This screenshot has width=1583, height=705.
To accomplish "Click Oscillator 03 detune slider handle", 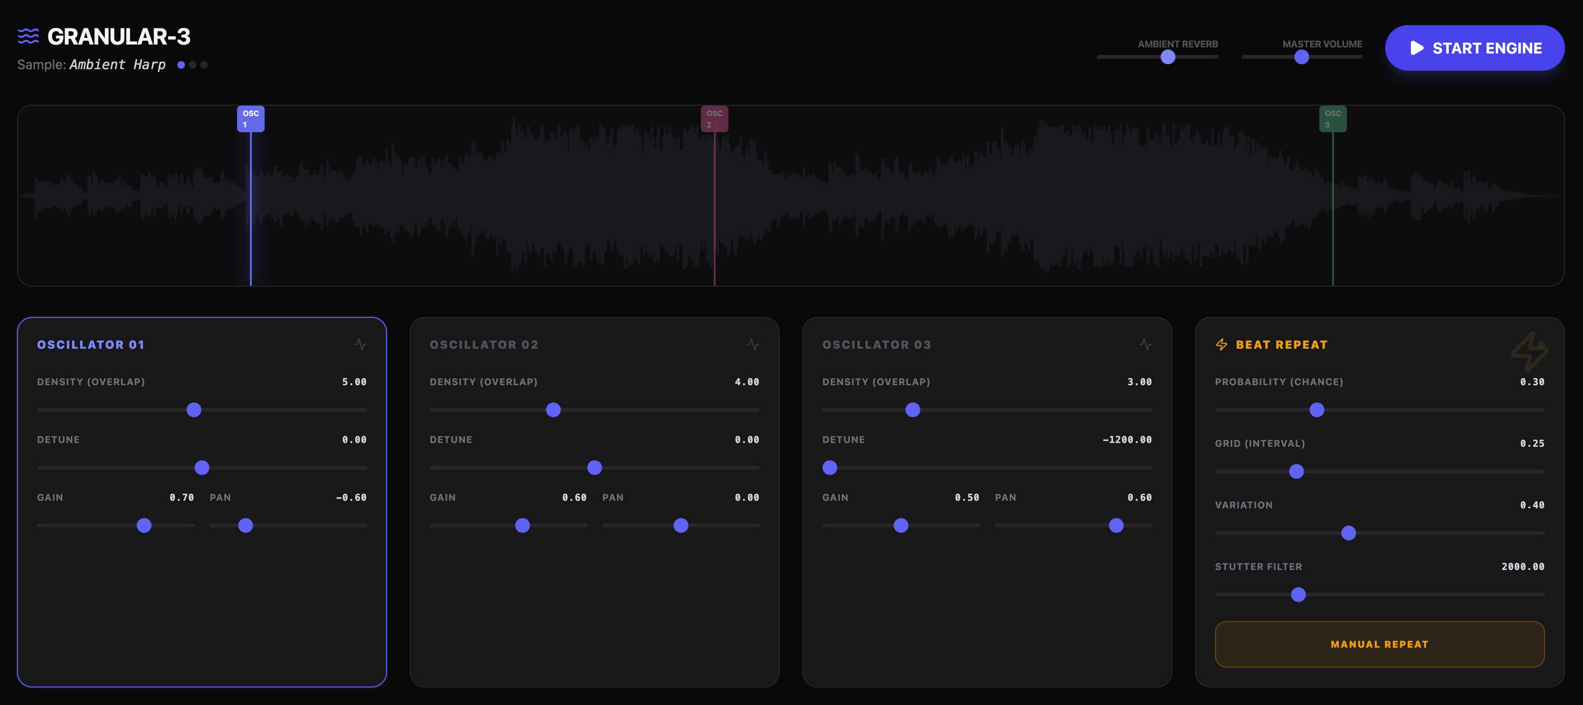I will tap(829, 468).
